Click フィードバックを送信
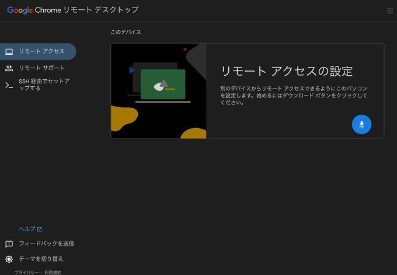 pos(46,244)
